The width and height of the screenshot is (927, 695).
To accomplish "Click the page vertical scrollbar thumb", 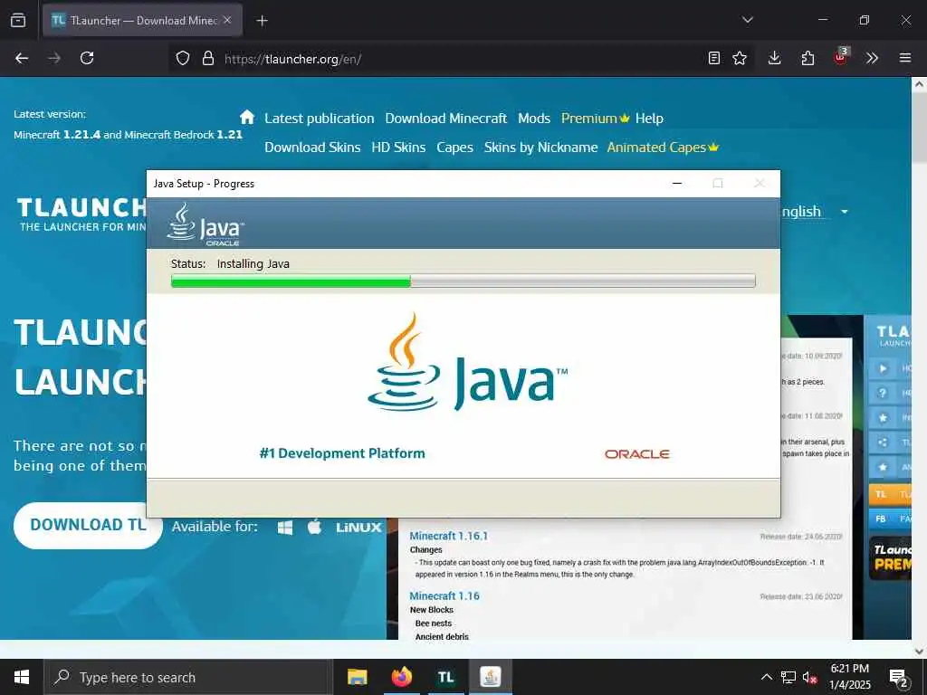I will pos(919,127).
